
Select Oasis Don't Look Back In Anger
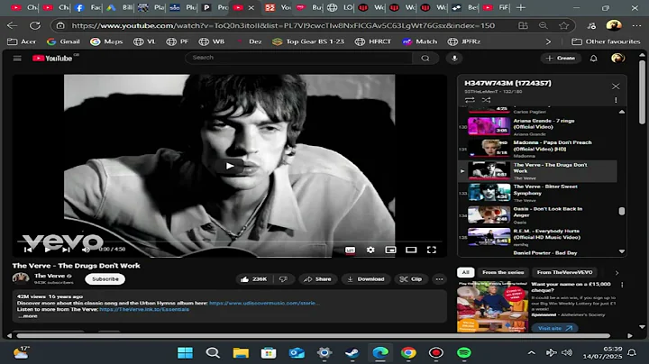pyautogui.click(x=537, y=215)
